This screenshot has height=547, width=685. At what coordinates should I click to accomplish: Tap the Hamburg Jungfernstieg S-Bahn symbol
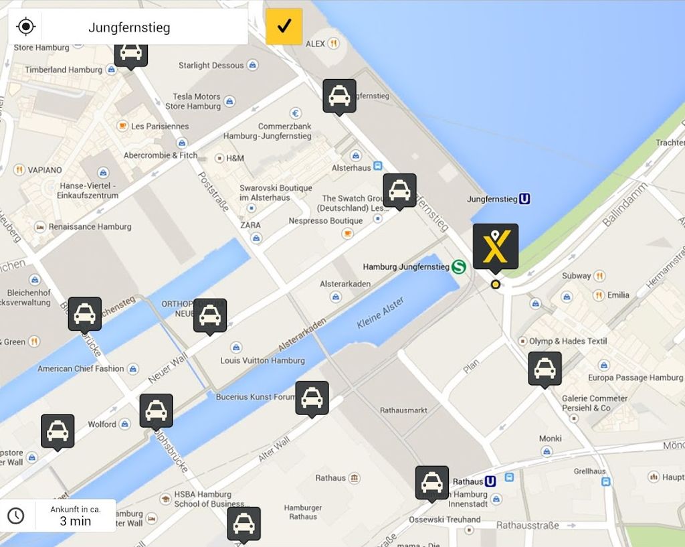tap(458, 266)
